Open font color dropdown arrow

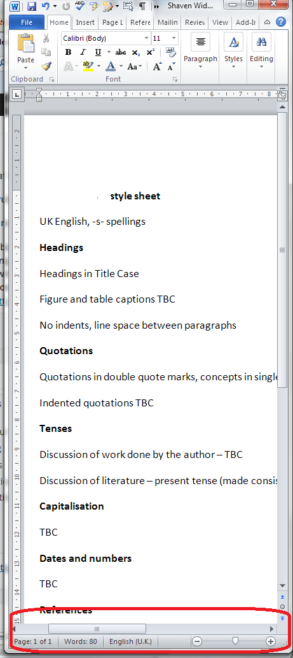coord(121,67)
